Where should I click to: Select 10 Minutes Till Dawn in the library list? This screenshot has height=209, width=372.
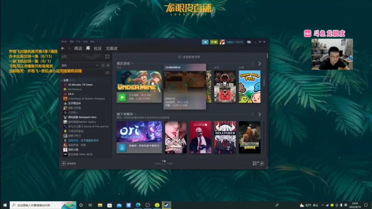pyautogui.click(x=80, y=85)
